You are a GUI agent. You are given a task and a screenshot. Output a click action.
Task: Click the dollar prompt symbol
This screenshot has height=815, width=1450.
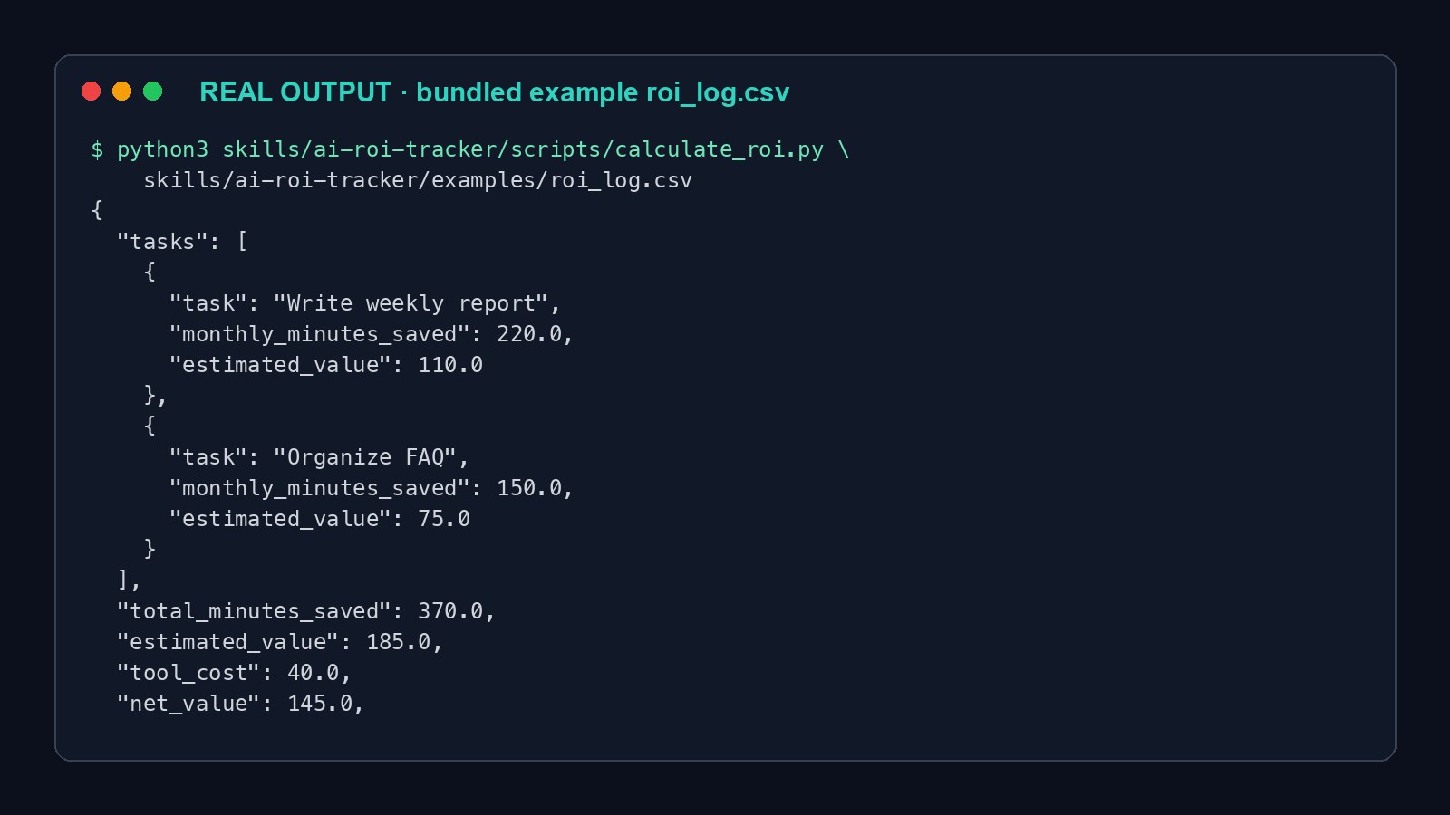(97, 149)
